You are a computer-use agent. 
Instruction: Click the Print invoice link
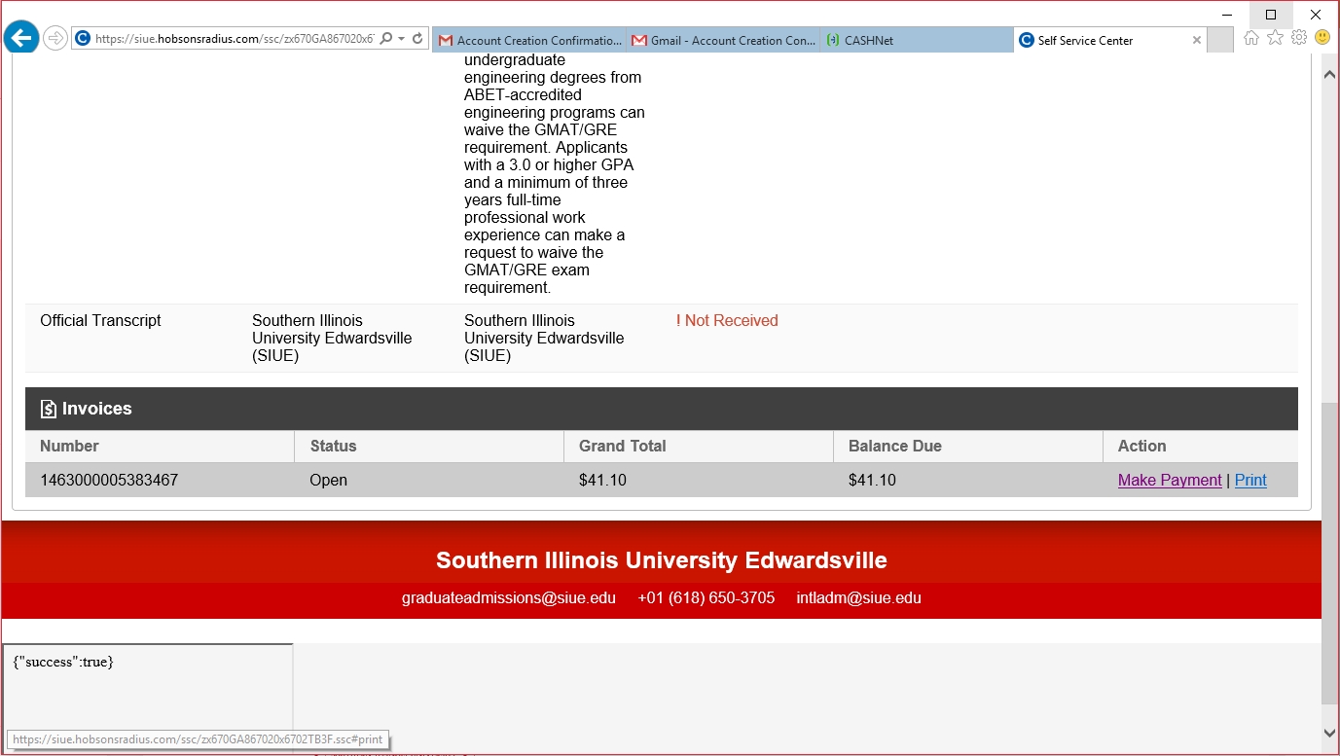pos(1250,480)
